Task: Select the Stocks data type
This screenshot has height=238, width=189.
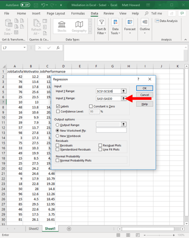Action: (62, 27)
